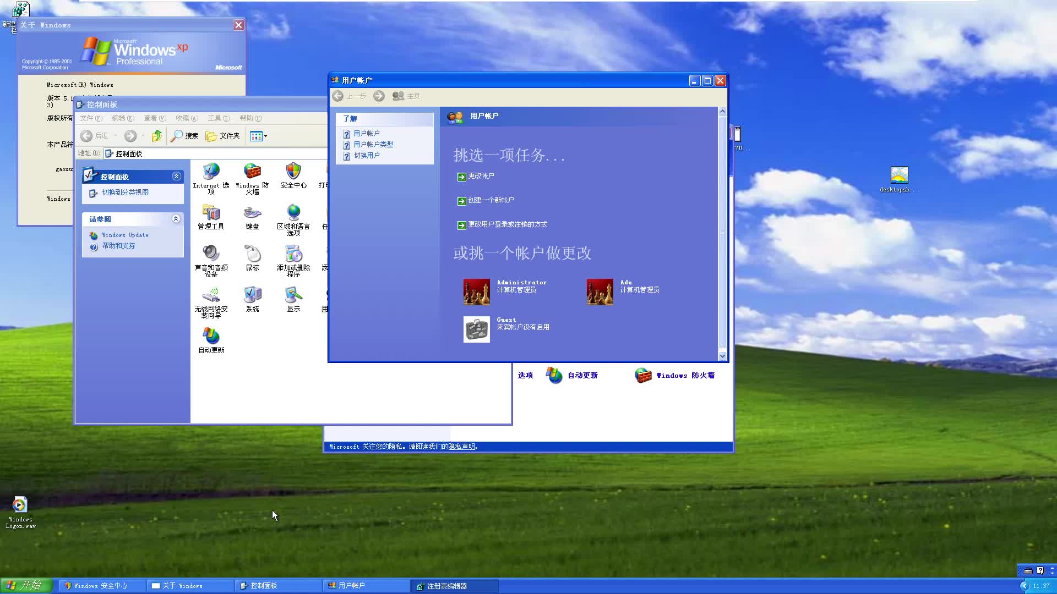Click Create a new account (创建一个新帐户) task
This screenshot has height=594, width=1057.
491,200
